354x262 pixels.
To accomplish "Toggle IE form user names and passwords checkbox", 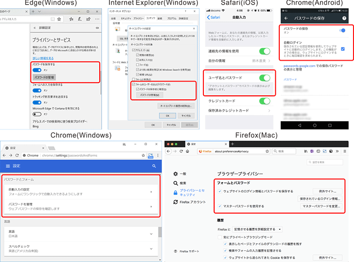I will (134, 85).
